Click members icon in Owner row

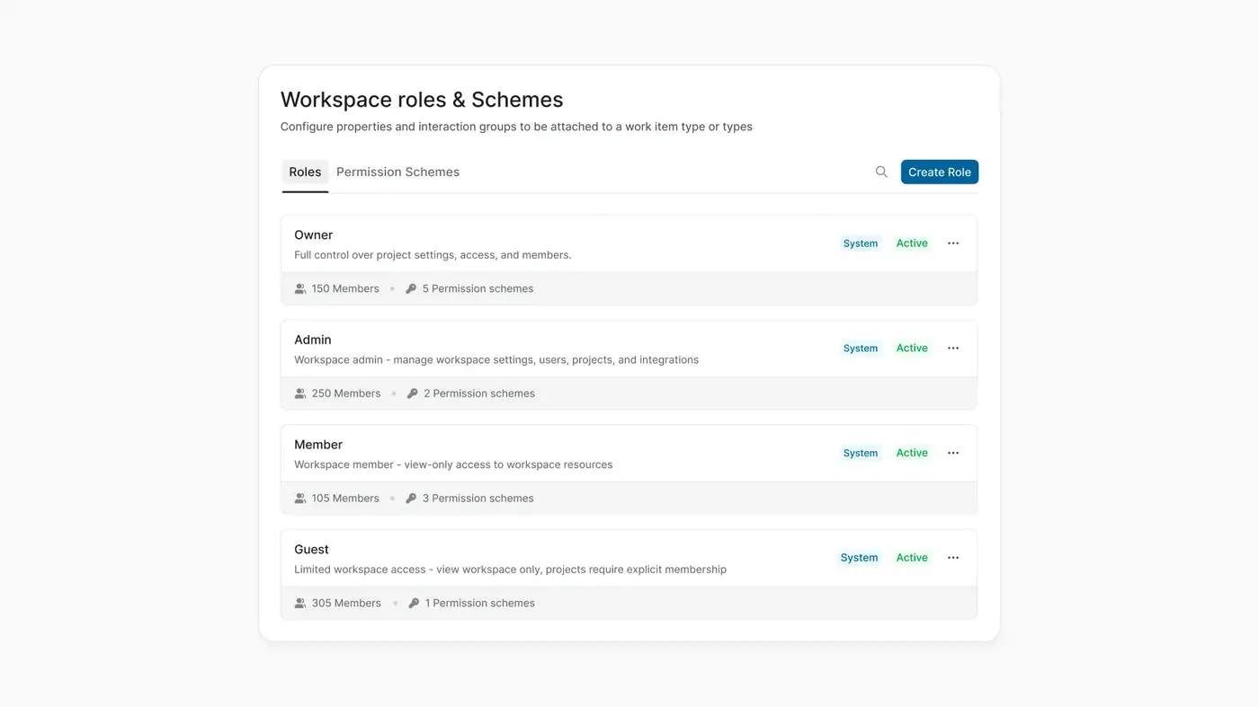tap(300, 289)
